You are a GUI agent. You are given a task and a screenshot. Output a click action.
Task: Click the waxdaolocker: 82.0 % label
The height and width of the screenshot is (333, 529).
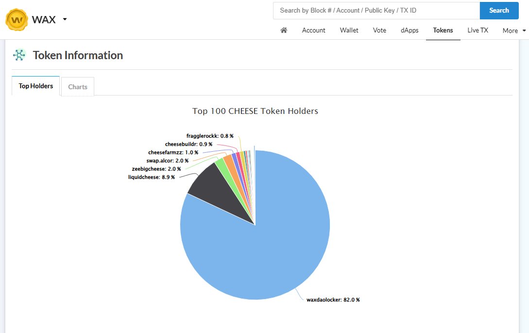point(333,300)
